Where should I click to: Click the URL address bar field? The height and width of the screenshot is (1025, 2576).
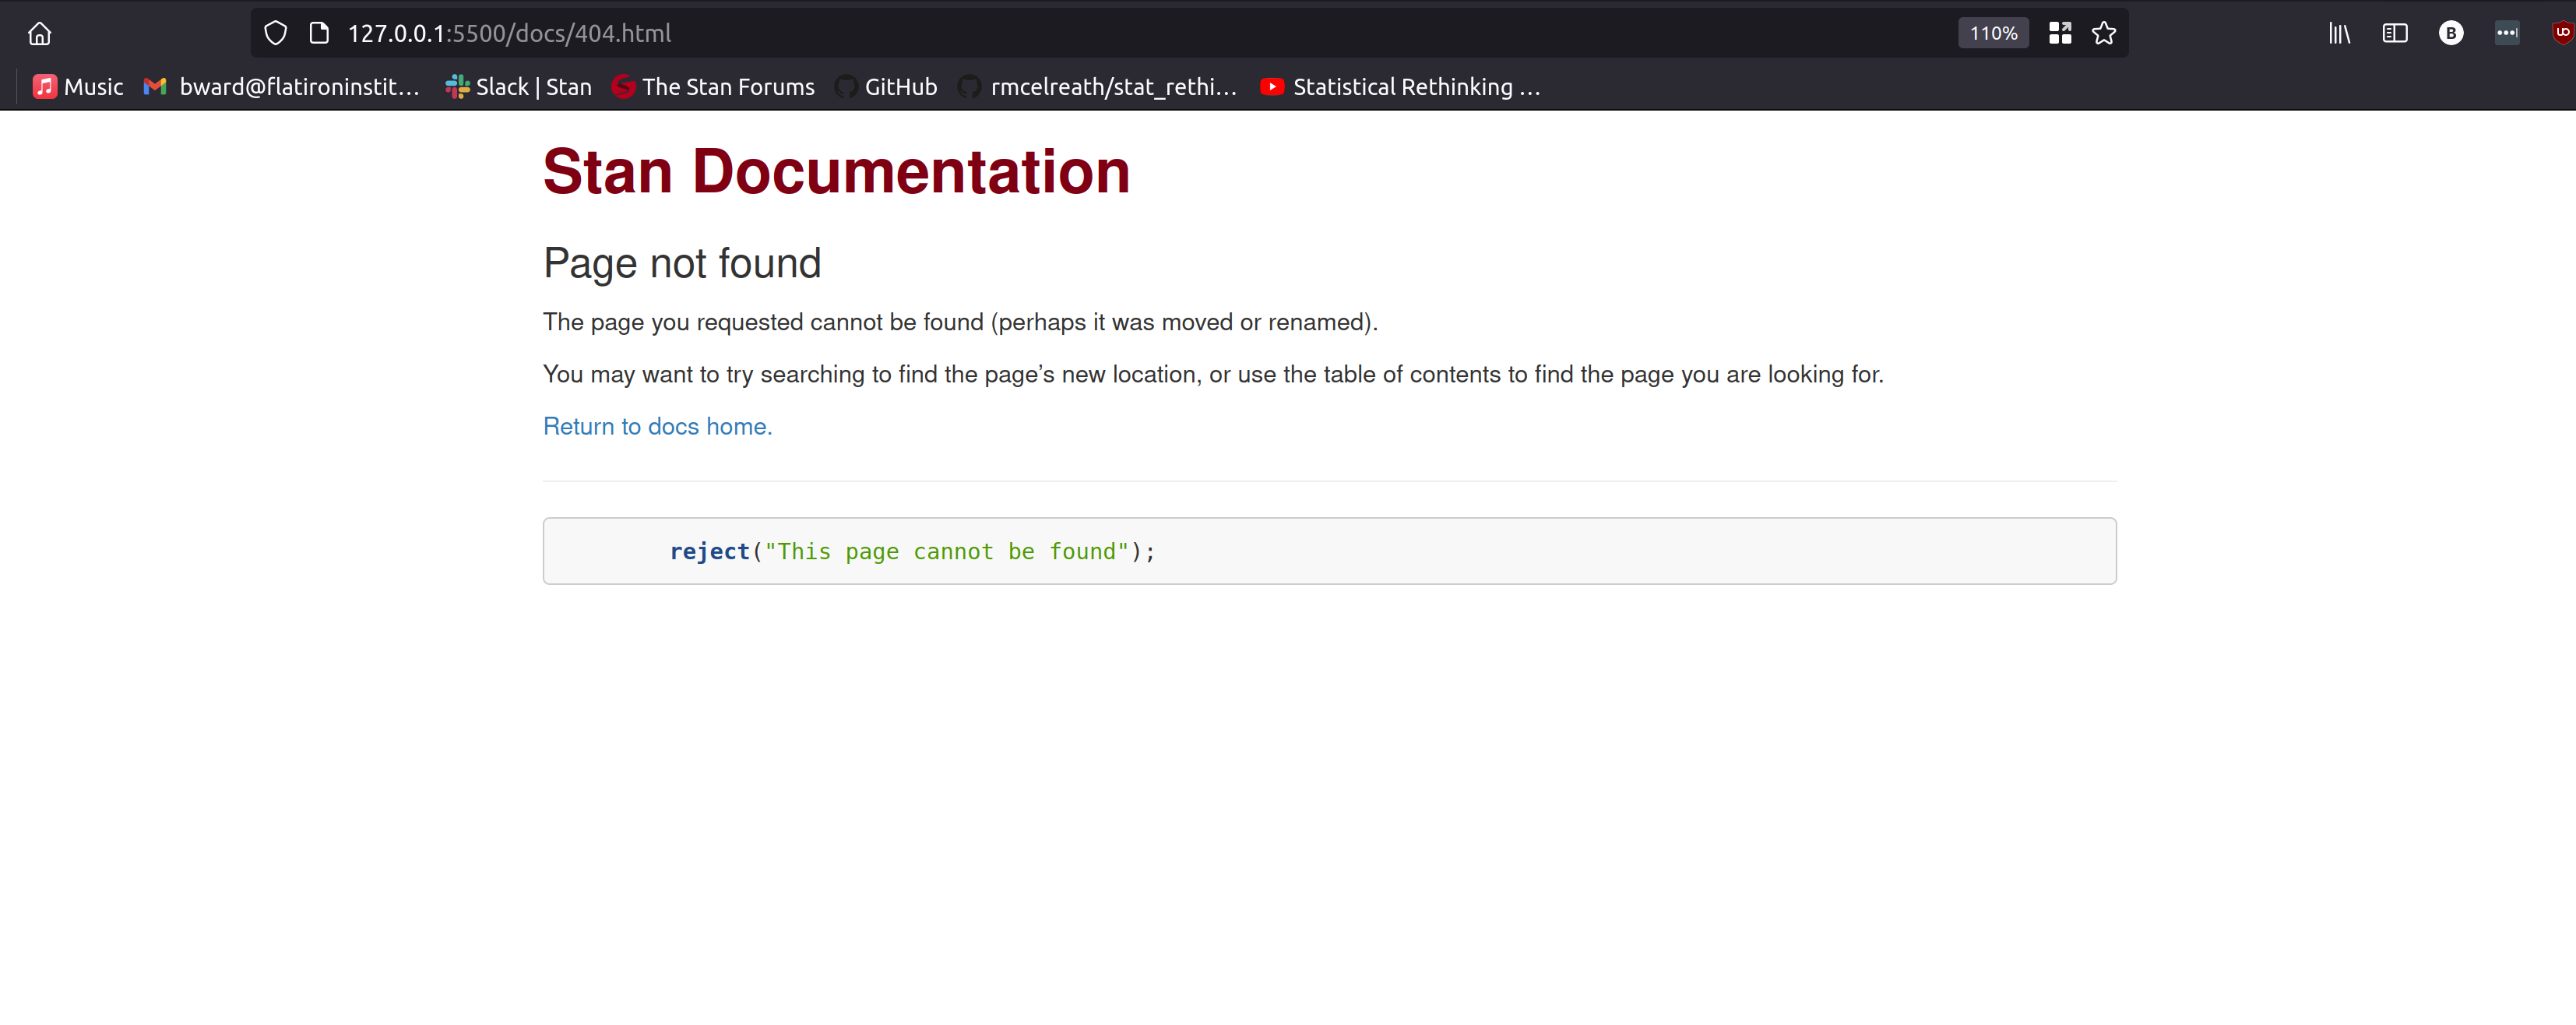point(1100,33)
